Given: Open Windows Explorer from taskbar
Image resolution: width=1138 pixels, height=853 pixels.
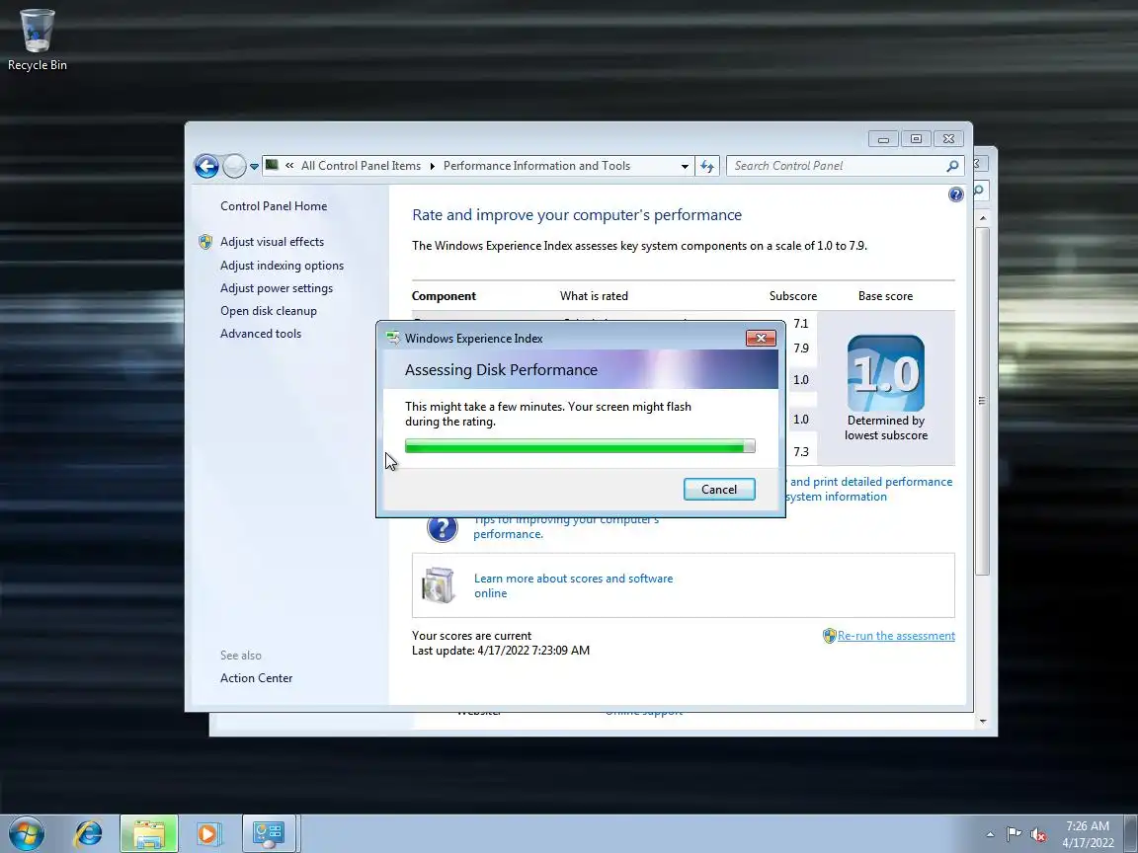Looking at the screenshot, I should (149, 833).
